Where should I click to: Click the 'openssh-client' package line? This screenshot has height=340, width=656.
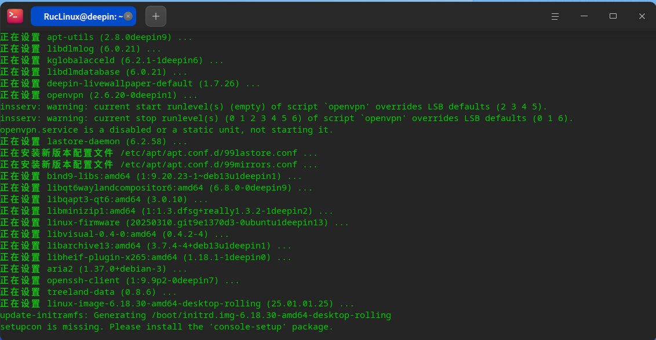(119, 280)
